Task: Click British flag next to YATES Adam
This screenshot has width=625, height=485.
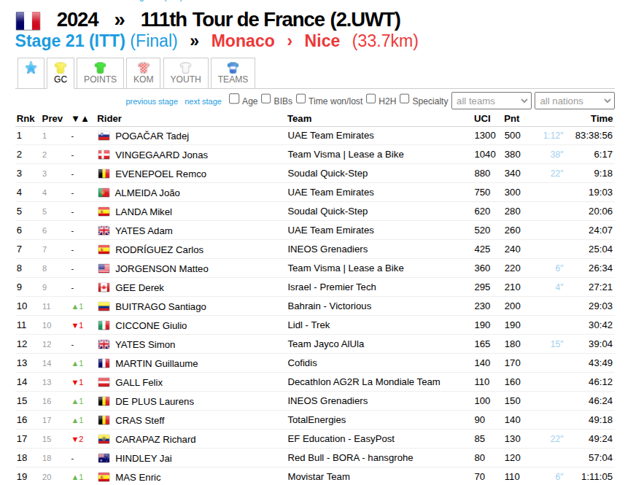Action: 104,230
